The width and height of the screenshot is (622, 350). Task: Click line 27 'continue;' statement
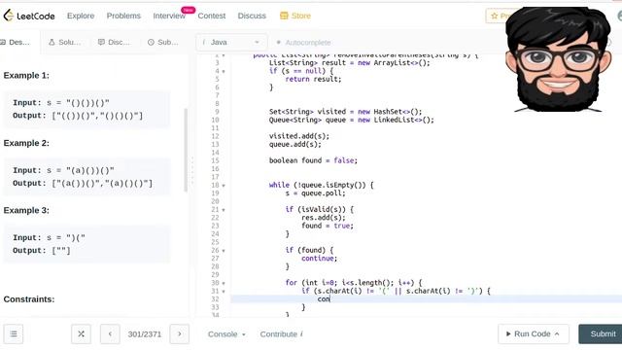point(320,259)
